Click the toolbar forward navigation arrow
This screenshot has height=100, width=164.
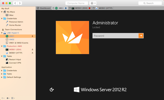tap(20, 3)
